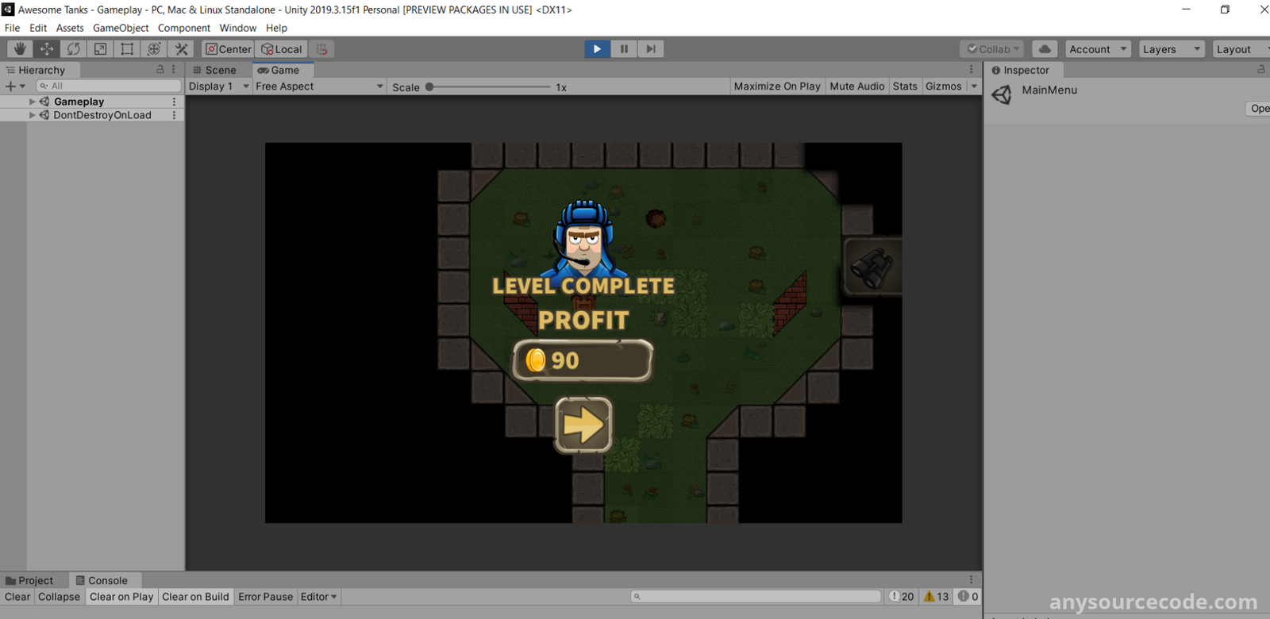Enable Error Pause in Console
The image size is (1270, 619).
pos(265,597)
